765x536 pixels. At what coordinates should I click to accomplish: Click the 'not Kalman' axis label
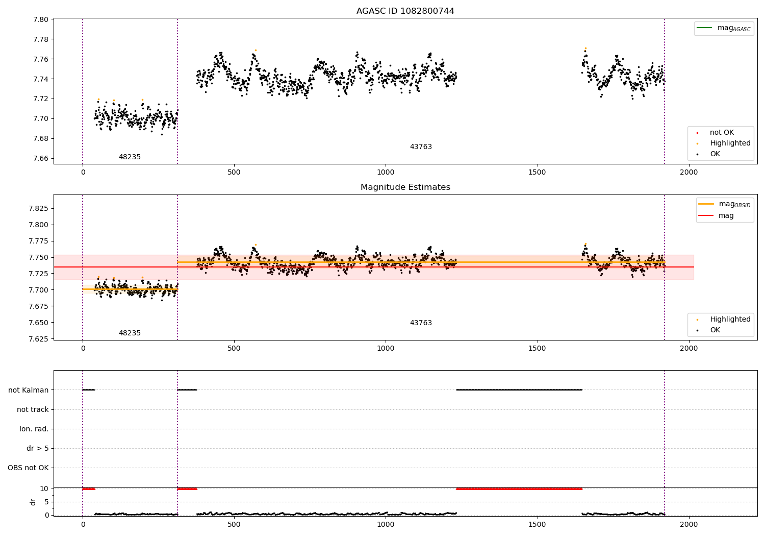point(29,390)
